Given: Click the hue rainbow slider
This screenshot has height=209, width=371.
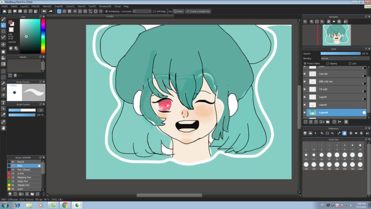Looking at the screenshot, I should 43,36.
